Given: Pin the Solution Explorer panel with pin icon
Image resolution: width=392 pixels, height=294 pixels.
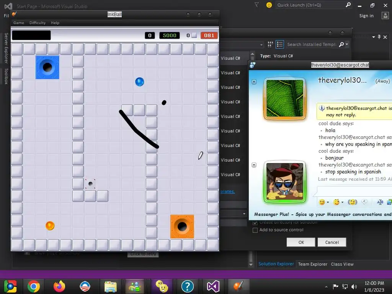Looking at the screenshot, I should 379,37.
